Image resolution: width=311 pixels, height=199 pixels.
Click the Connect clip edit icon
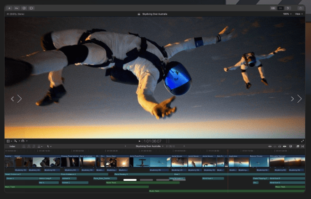tap(24, 146)
